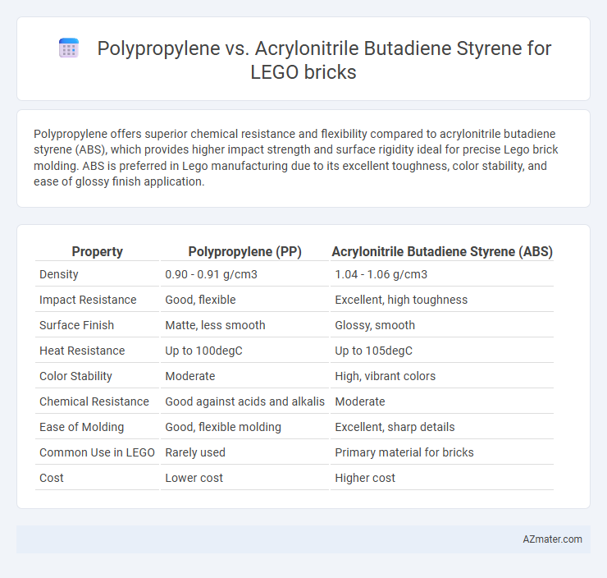Select the 'Density' row label
Viewport: 607px width, 578px height.
pos(59,275)
